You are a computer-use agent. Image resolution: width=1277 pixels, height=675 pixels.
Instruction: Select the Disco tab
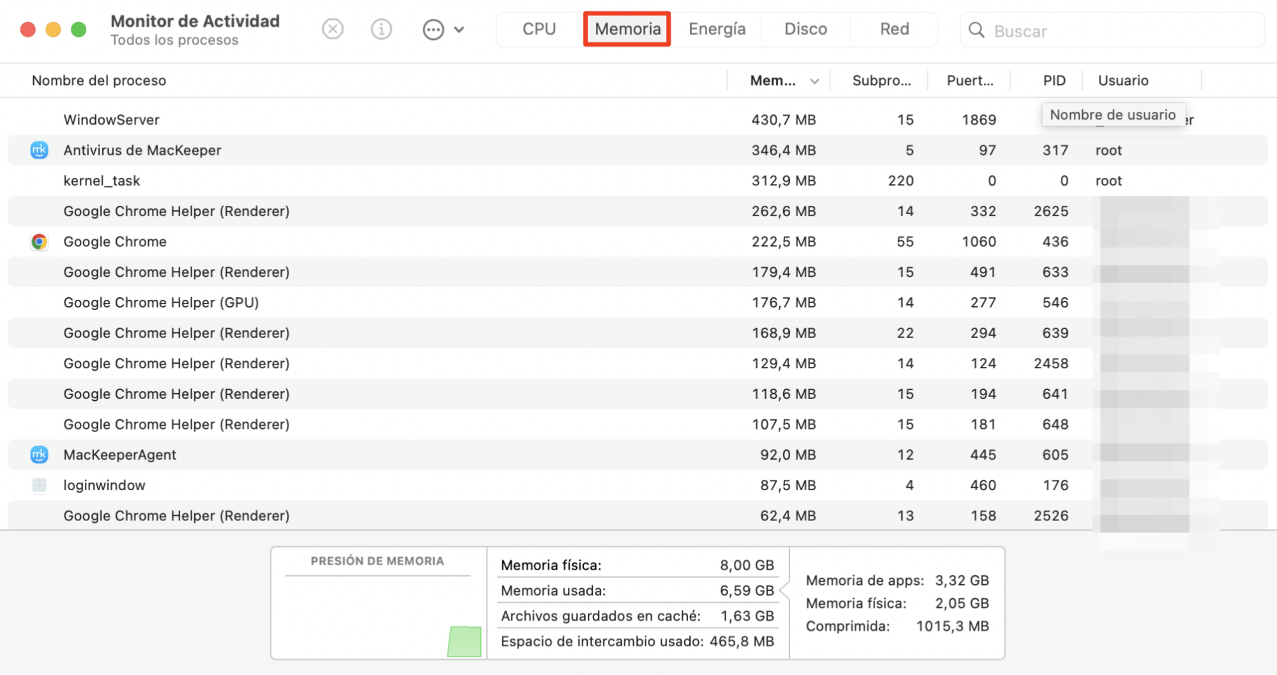[x=806, y=29]
